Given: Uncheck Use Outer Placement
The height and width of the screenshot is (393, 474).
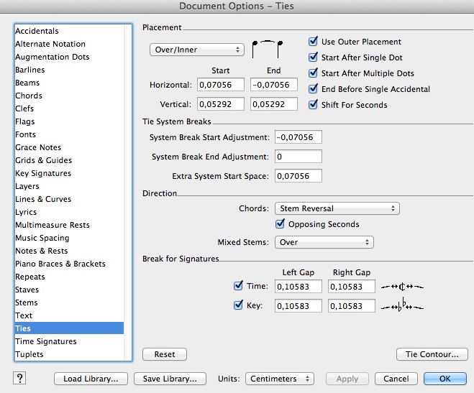Looking at the screenshot, I should [x=313, y=42].
